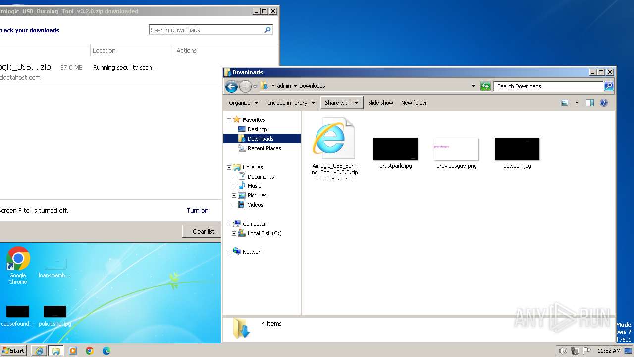Click New folder in toolbar
Image resolution: width=634 pixels, height=357 pixels.
point(414,103)
